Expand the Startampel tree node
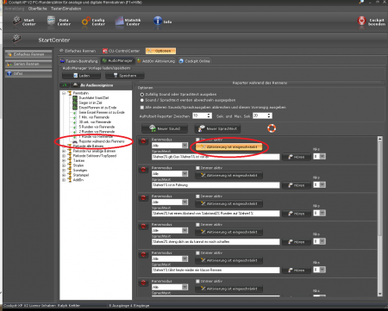 (64, 175)
